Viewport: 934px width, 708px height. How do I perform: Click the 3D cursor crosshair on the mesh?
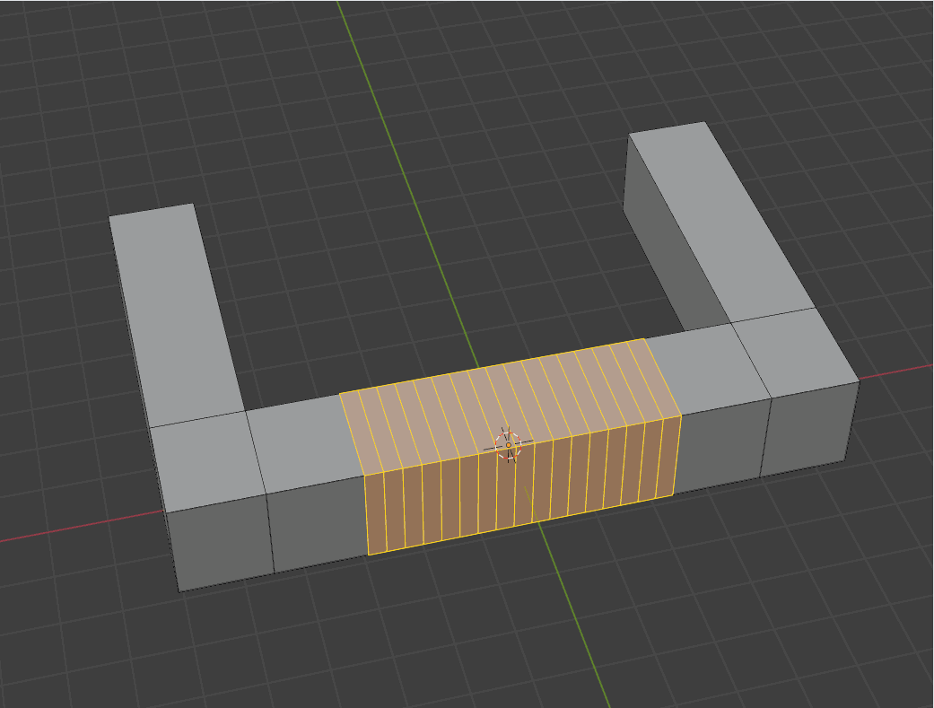[508, 444]
